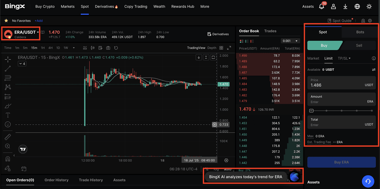380x189 pixels.
Task: Click the Price input field
Action: [x=341, y=83]
